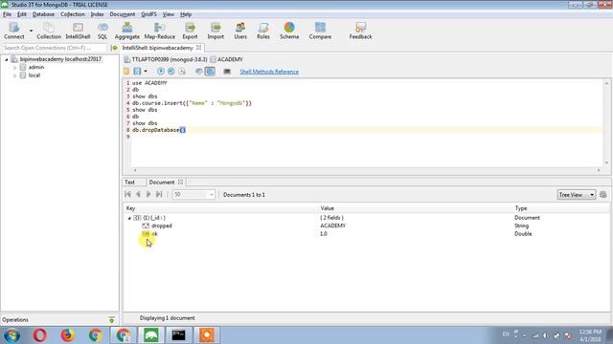
Task: Open the Index menu
Action: pos(98,14)
